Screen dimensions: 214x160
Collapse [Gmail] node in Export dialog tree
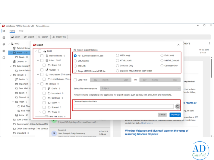coord(38,84)
